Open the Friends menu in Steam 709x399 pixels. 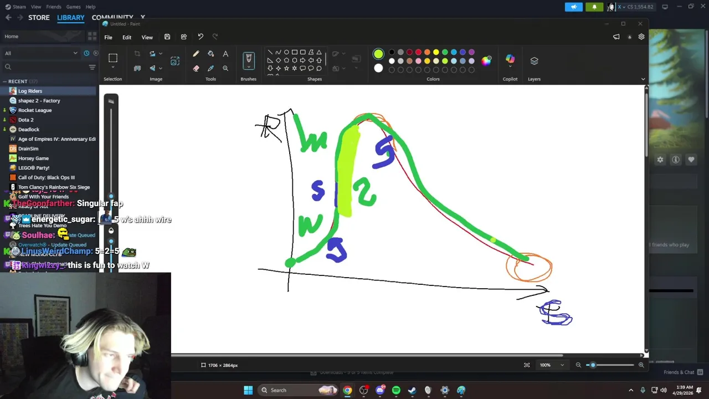(x=54, y=7)
